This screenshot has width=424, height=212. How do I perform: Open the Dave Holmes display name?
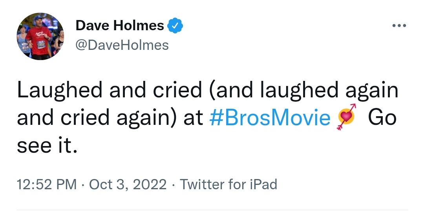pos(120,26)
